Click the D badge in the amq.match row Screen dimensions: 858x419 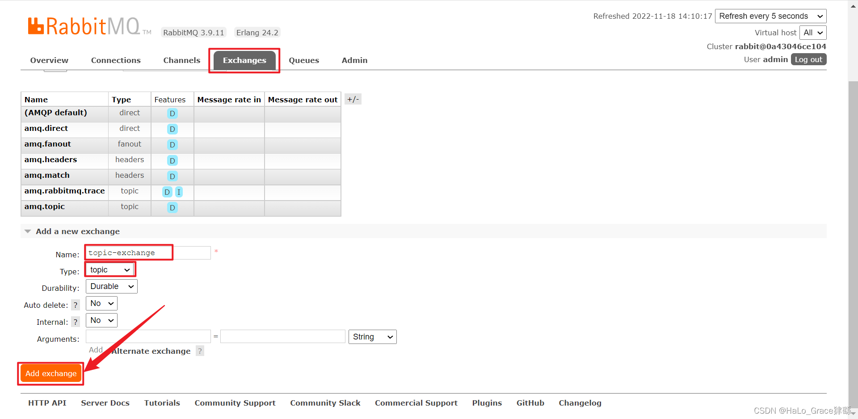[x=172, y=176]
